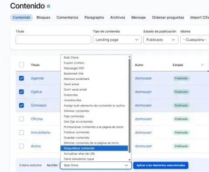
Task: Select Des fijar el contenido action
Action: (94, 121)
